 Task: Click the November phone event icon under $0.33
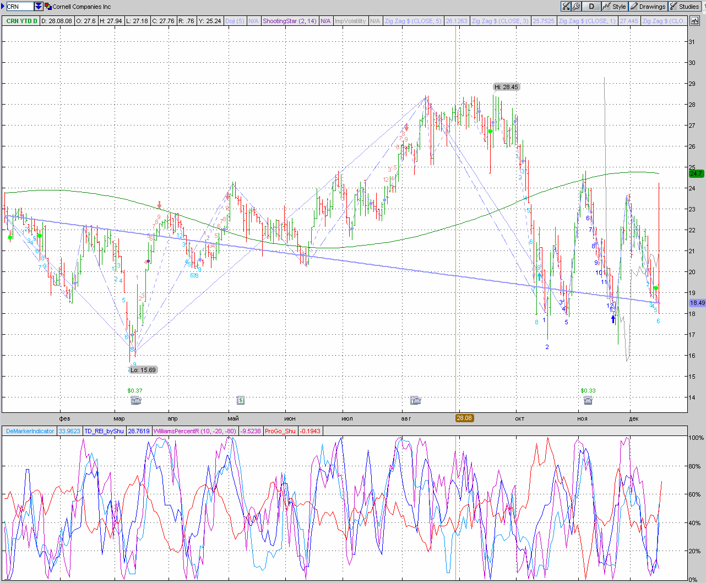pos(588,400)
